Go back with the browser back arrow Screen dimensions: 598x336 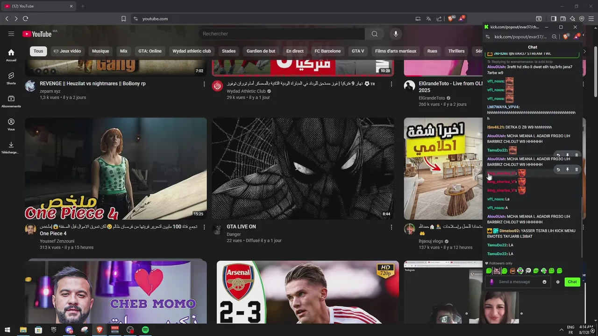tap(7, 19)
